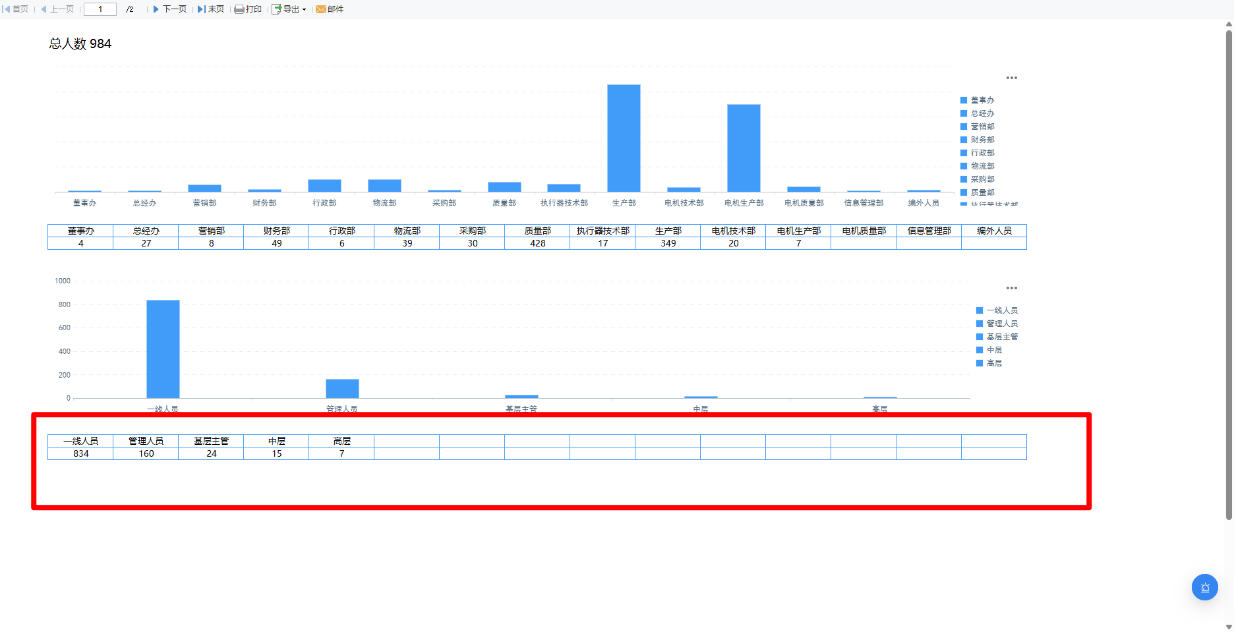Toggle 高层 series in the legend
1234x632 pixels.
coord(989,363)
